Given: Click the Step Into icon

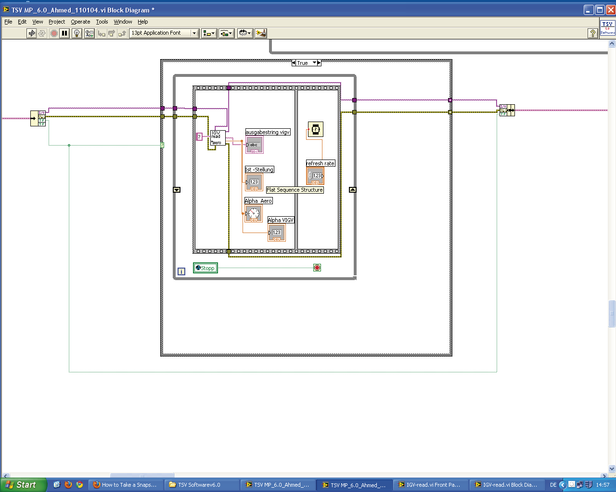Looking at the screenshot, I should click(x=101, y=33).
